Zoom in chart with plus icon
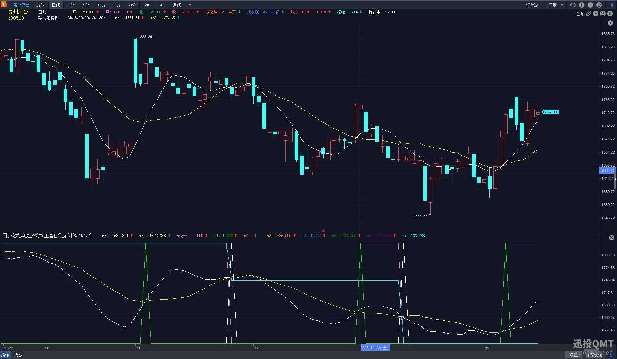Image resolution: width=617 pixels, height=359 pixels. coord(582,5)
